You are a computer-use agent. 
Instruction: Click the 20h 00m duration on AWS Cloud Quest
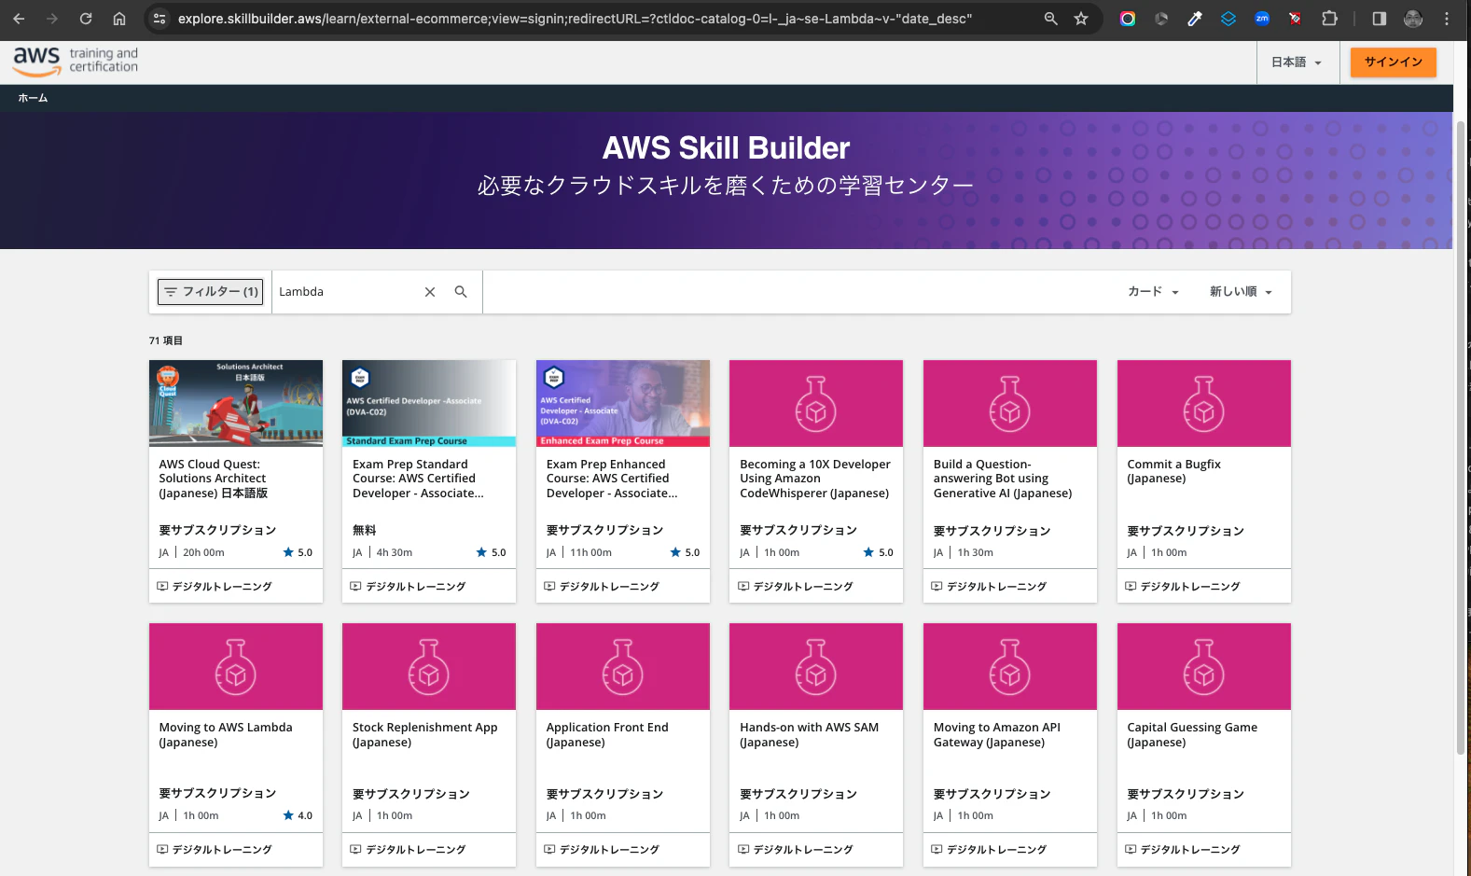[x=203, y=552]
